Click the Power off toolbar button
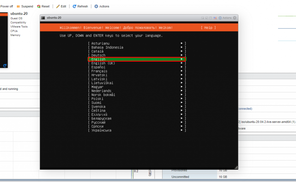The image size is (296, 182). [x=6, y=6]
